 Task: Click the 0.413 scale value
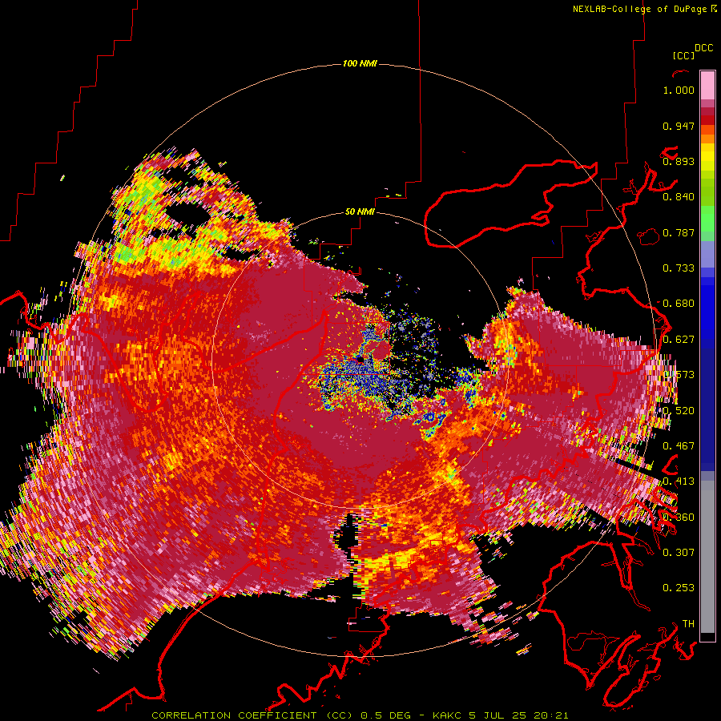point(679,481)
